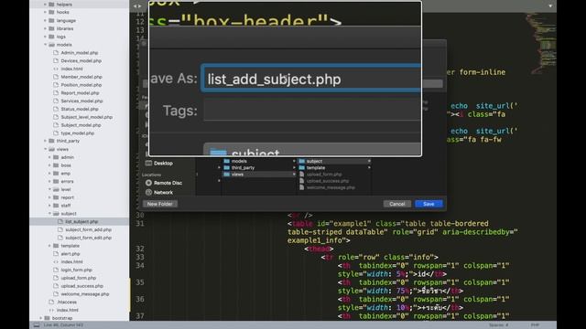Click welcome_message.php in dialog file list
Viewport: 586px width, 329px height.
[331, 187]
